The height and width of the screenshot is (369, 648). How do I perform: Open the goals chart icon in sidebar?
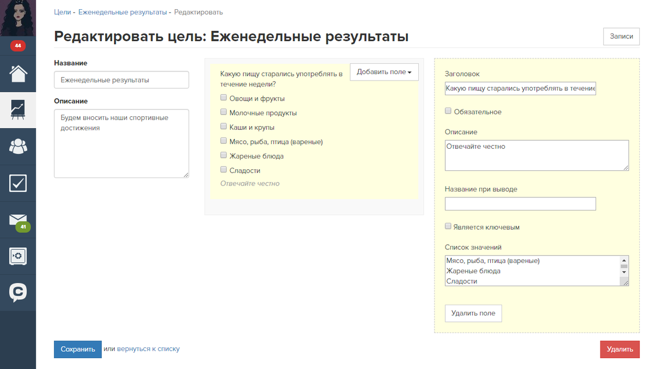point(18,110)
